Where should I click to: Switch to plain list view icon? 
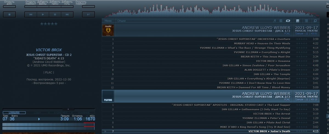pyautogui.click(x=307, y=21)
